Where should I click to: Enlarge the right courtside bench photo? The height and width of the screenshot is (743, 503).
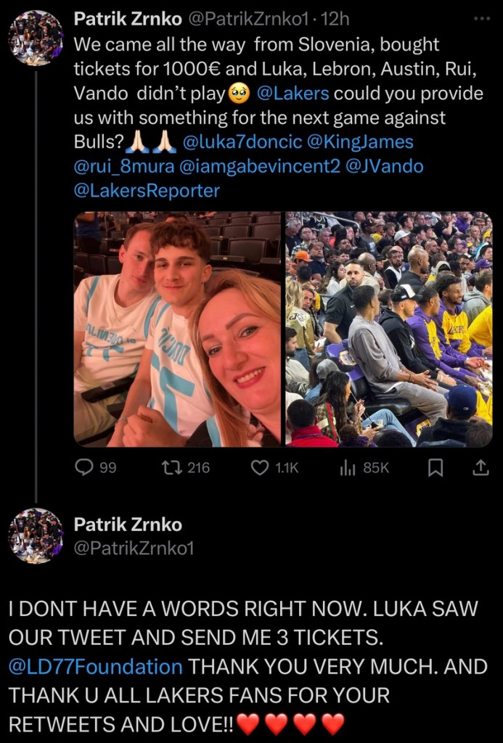389,329
